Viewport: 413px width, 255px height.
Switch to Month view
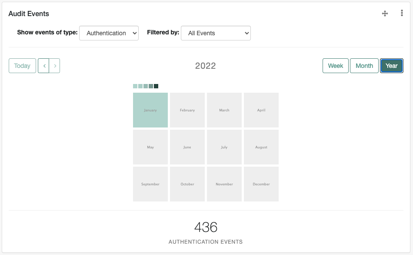pyautogui.click(x=364, y=66)
